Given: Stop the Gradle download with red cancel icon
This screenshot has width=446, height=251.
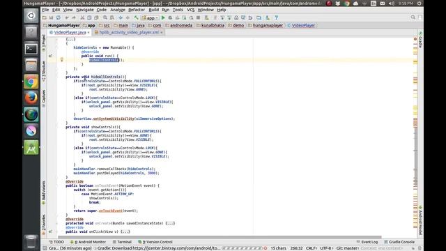Looking at the screenshot, I should point(265,248).
